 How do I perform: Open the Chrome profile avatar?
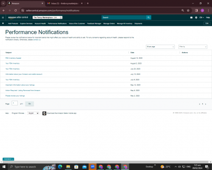pyautogui.click(x=202, y=11)
